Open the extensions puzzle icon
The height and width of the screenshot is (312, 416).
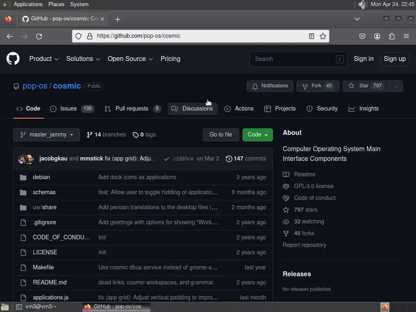click(392, 36)
